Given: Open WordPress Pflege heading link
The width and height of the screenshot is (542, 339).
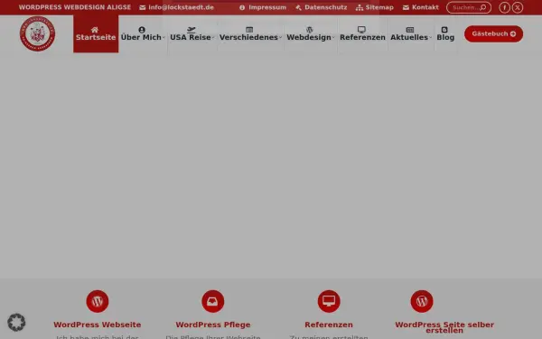Looking at the screenshot, I should [213, 325].
